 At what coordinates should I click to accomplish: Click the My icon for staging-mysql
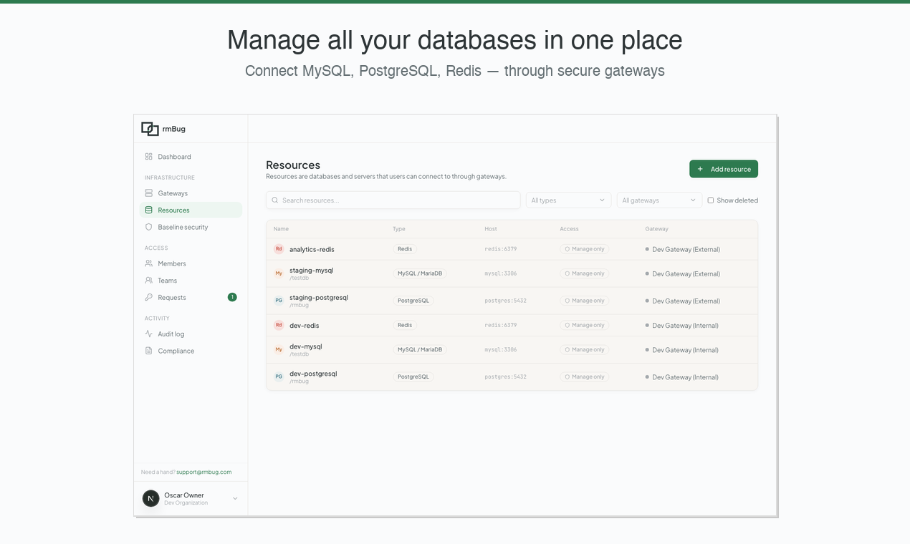(279, 273)
